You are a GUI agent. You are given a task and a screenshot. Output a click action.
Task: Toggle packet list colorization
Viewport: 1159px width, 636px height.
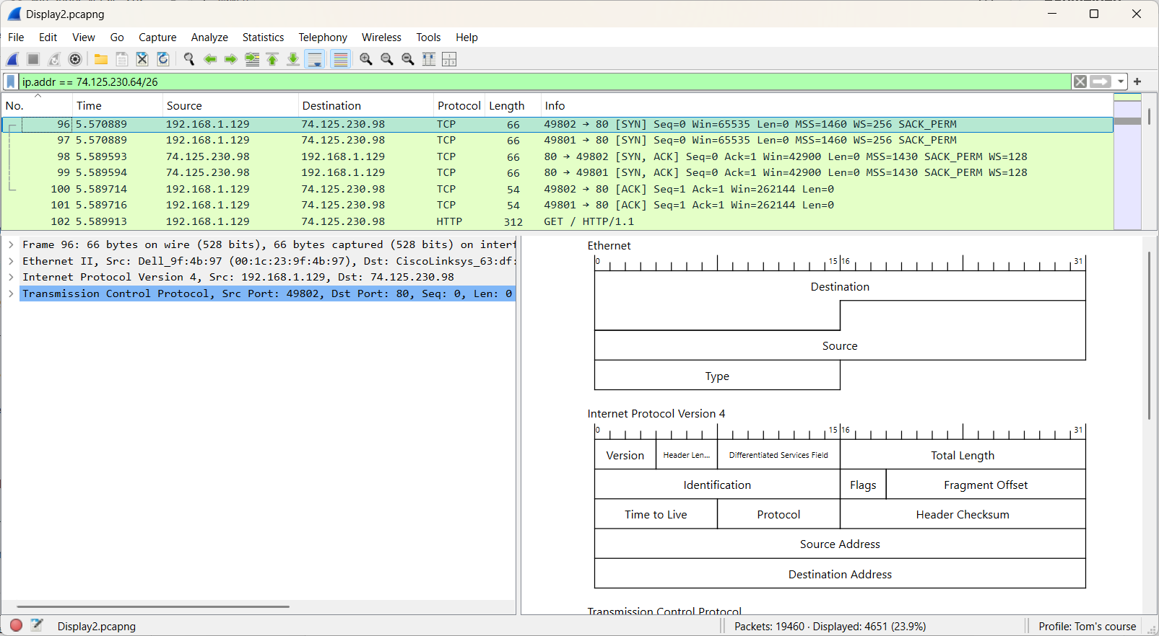click(x=340, y=59)
